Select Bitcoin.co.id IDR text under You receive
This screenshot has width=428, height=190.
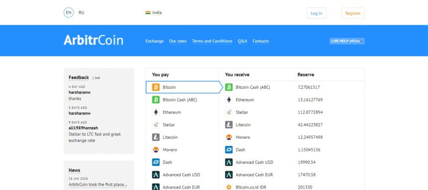click(251, 188)
